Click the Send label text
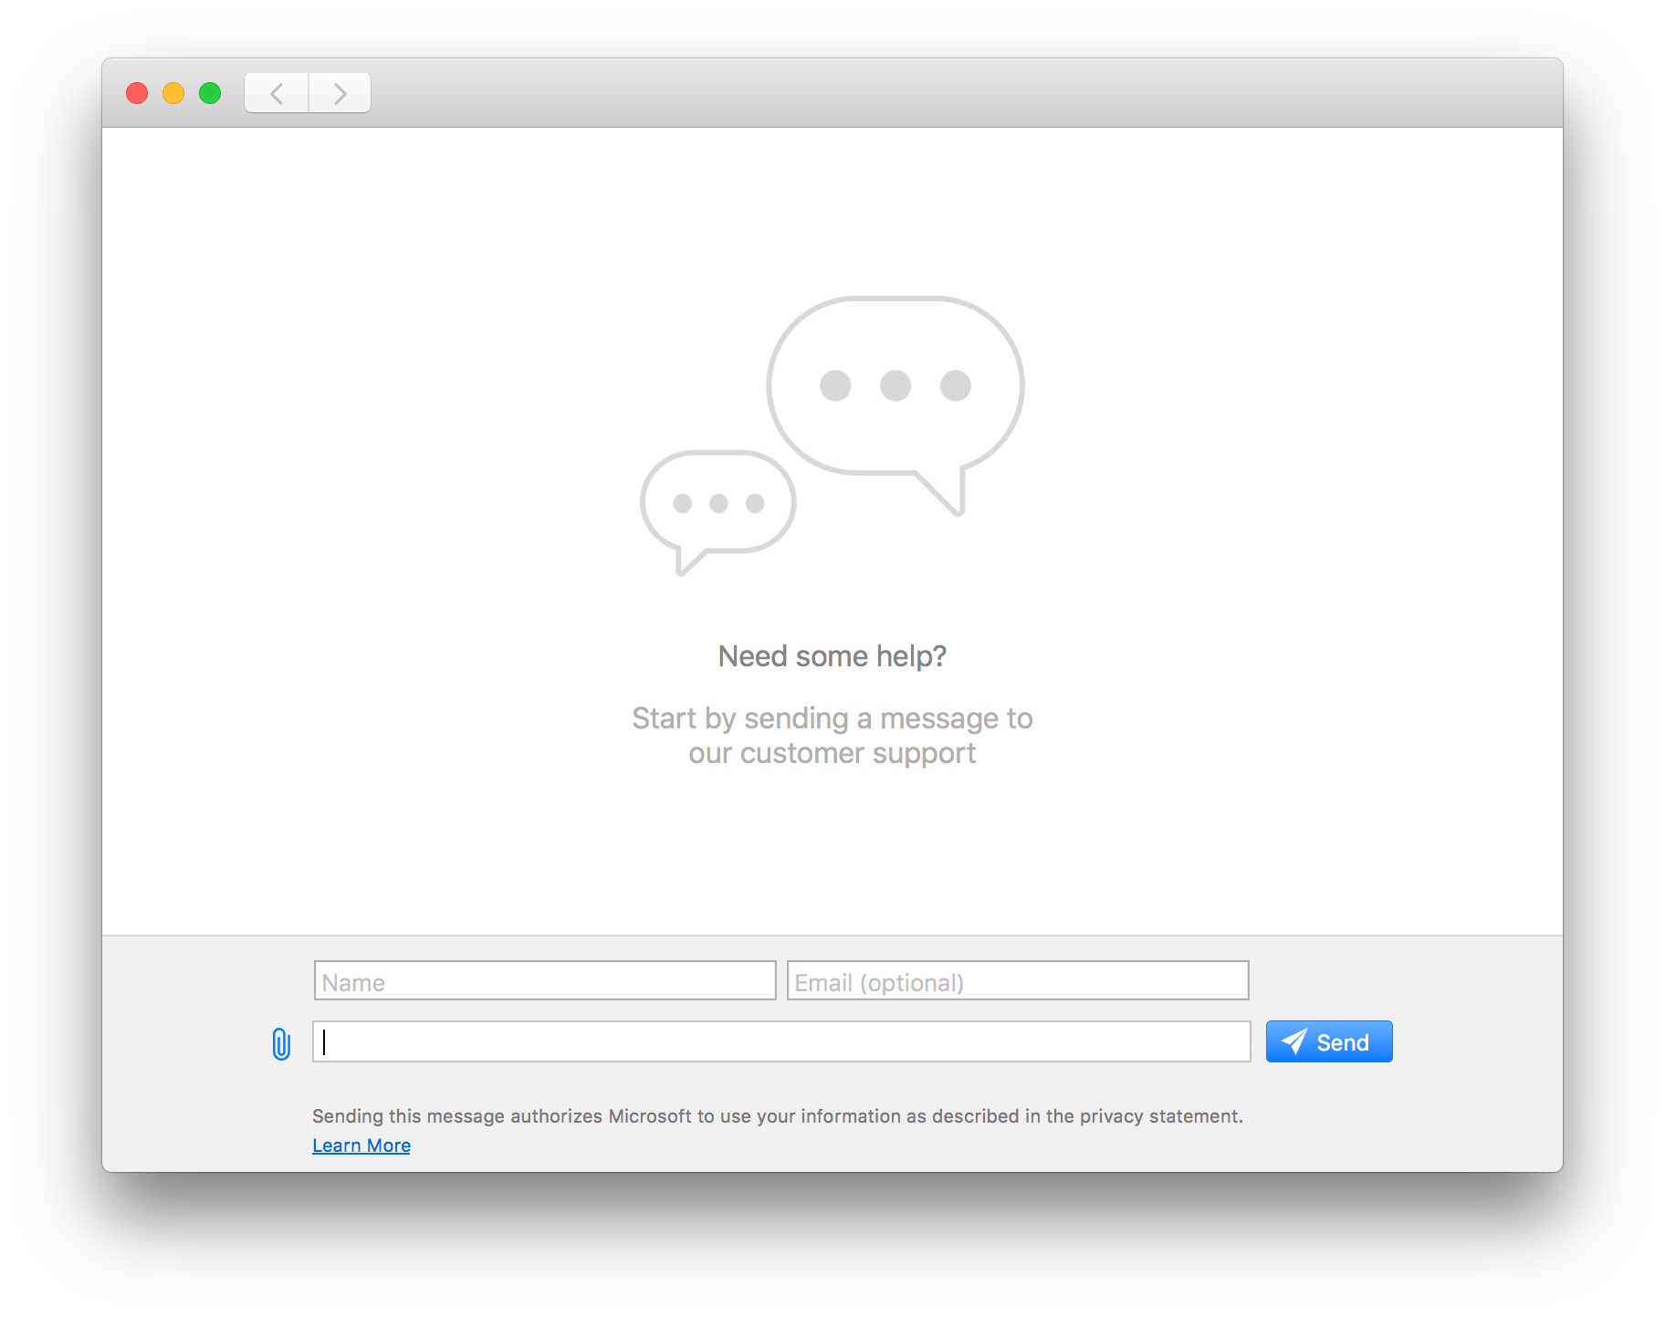 [x=1342, y=1041]
